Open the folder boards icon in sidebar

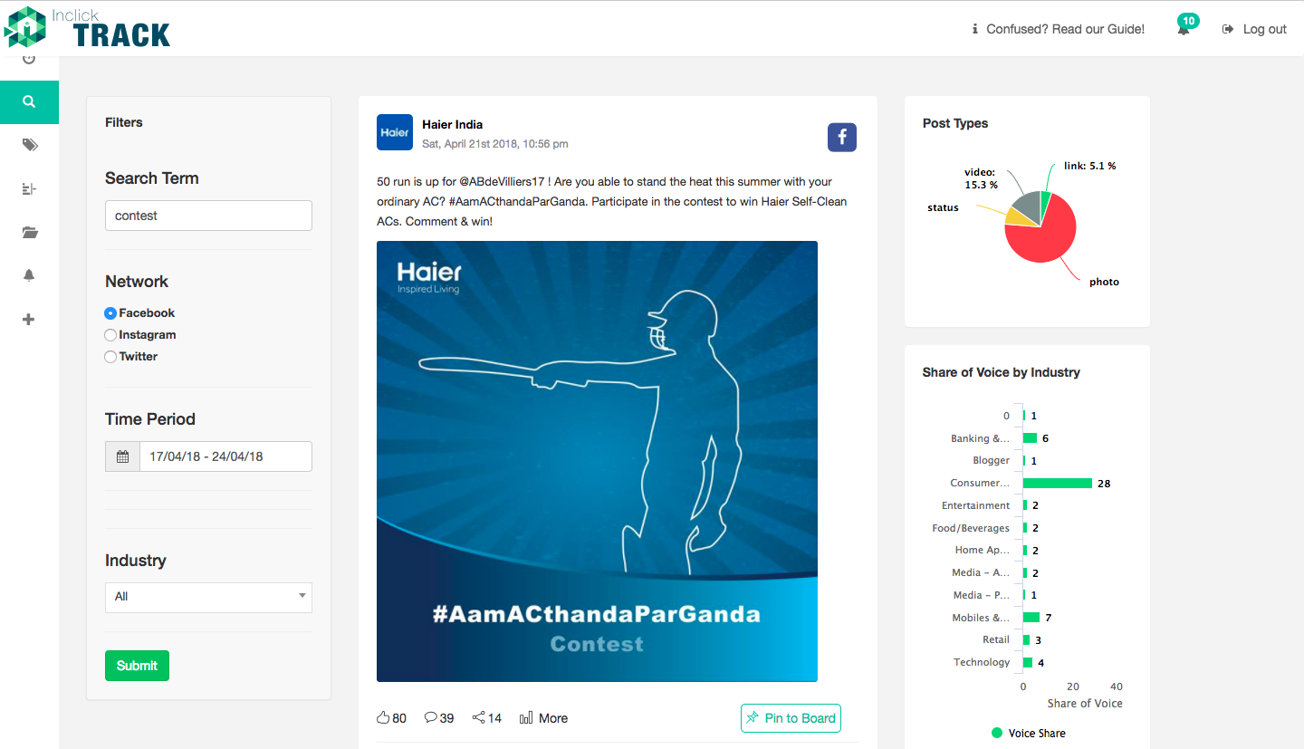coord(29,233)
